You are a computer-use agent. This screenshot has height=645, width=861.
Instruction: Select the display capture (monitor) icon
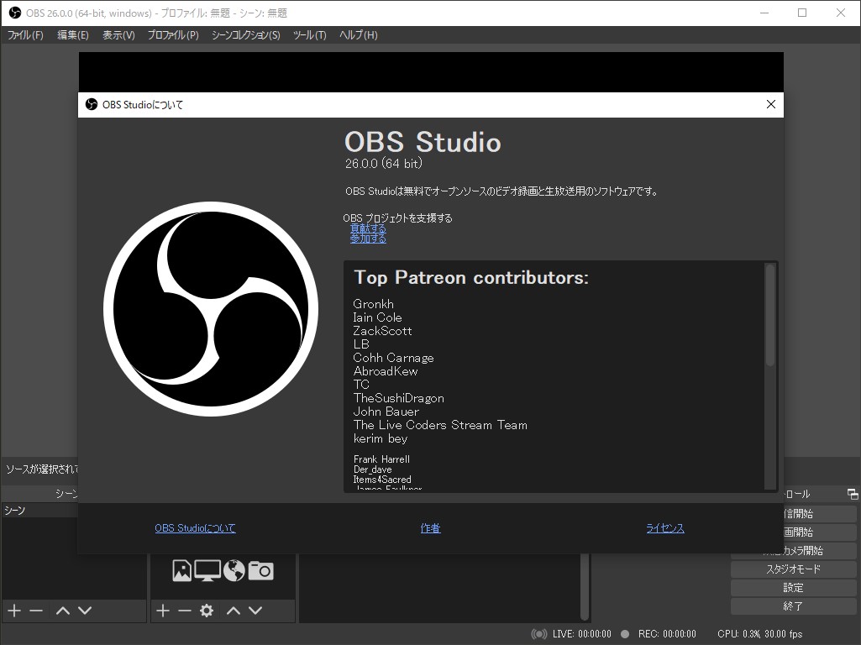click(208, 569)
